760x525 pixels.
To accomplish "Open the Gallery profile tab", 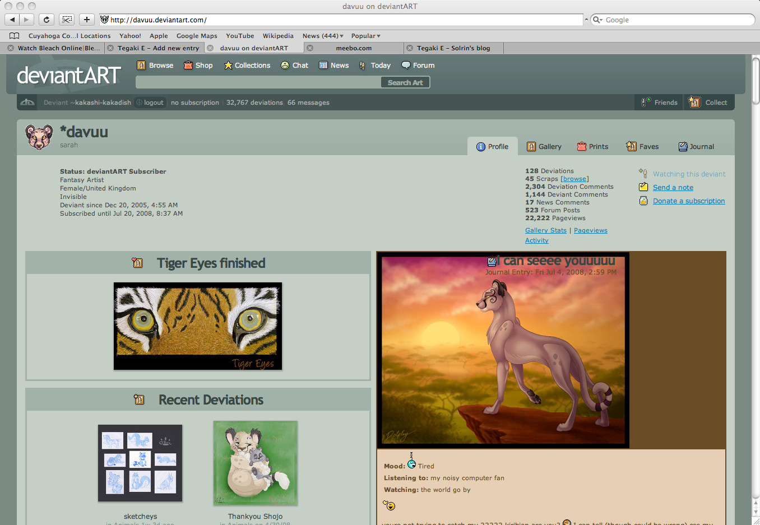I will [544, 147].
